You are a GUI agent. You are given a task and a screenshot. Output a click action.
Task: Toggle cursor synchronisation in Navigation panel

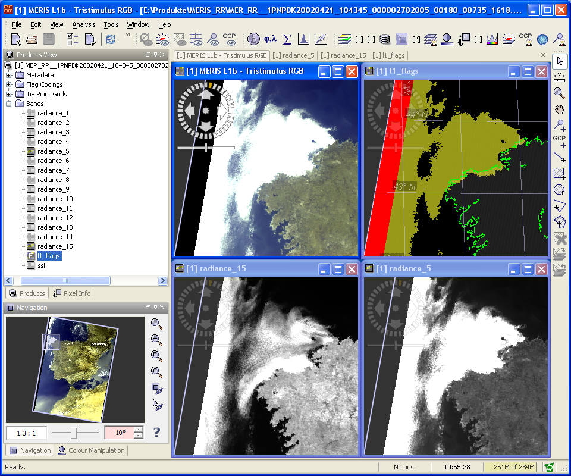tap(156, 404)
